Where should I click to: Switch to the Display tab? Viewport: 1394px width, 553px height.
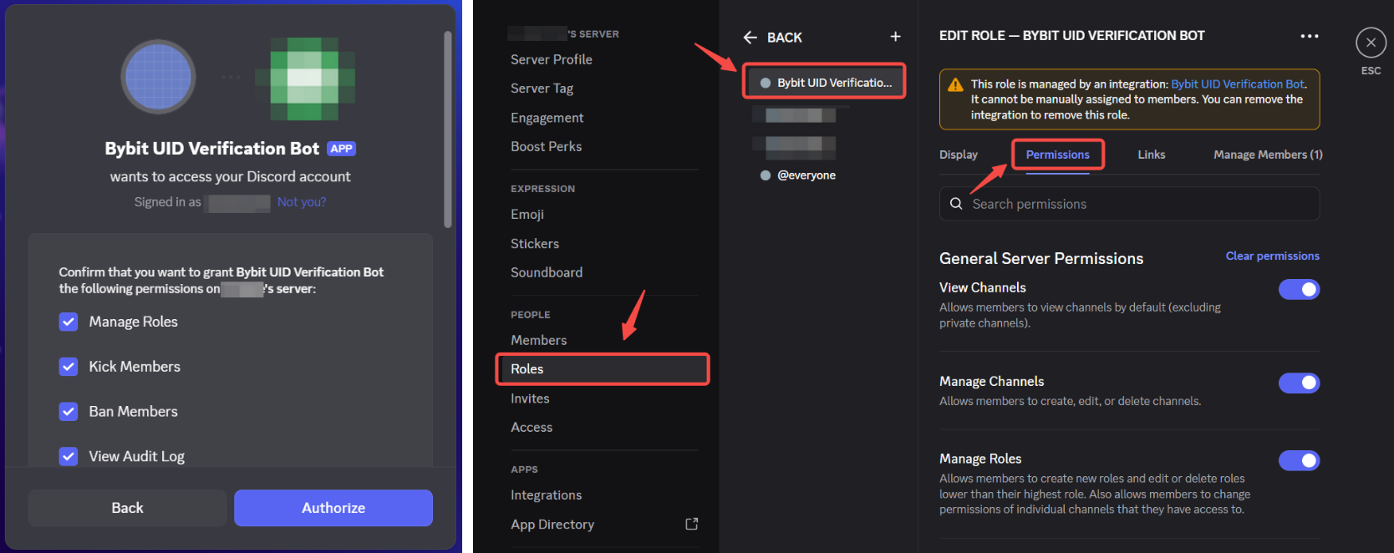point(958,155)
